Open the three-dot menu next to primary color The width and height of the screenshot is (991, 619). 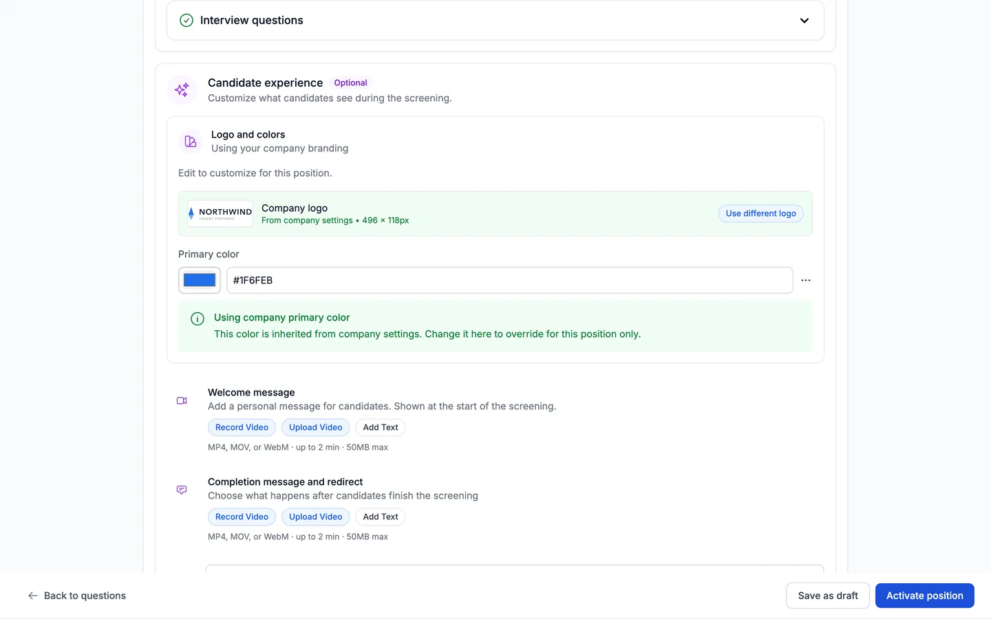[x=806, y=280]
